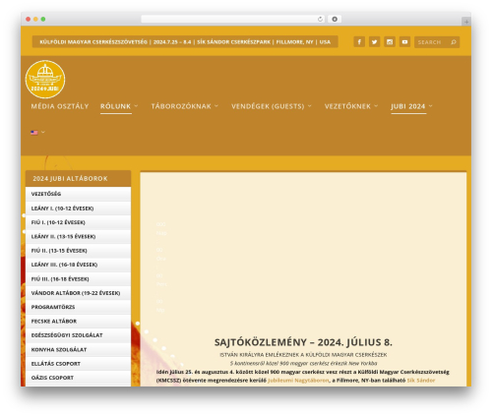Image resolution: width=492 pixels, height=416 pixels.
Task: Follow the Jubileumi Nagytáboron article link
Action: [298, 381]
